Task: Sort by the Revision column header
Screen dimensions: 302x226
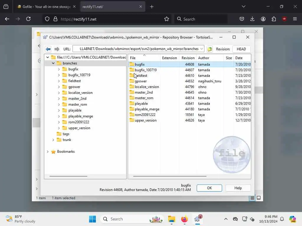Action: pyautogui.click(x=188, y=58)
